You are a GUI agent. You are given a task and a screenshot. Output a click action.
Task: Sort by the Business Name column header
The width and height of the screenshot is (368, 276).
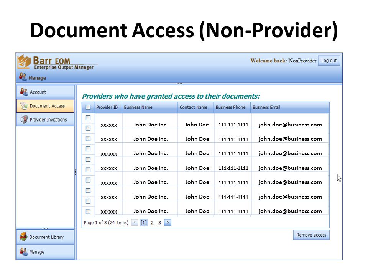pyautogui.click(x=150, y=107)
